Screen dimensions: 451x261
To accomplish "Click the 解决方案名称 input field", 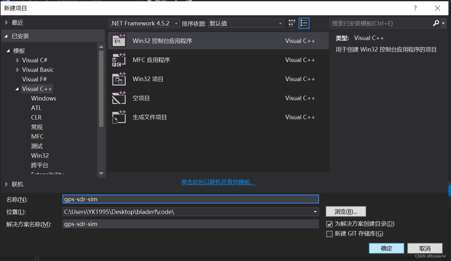I will coord(191,224).
